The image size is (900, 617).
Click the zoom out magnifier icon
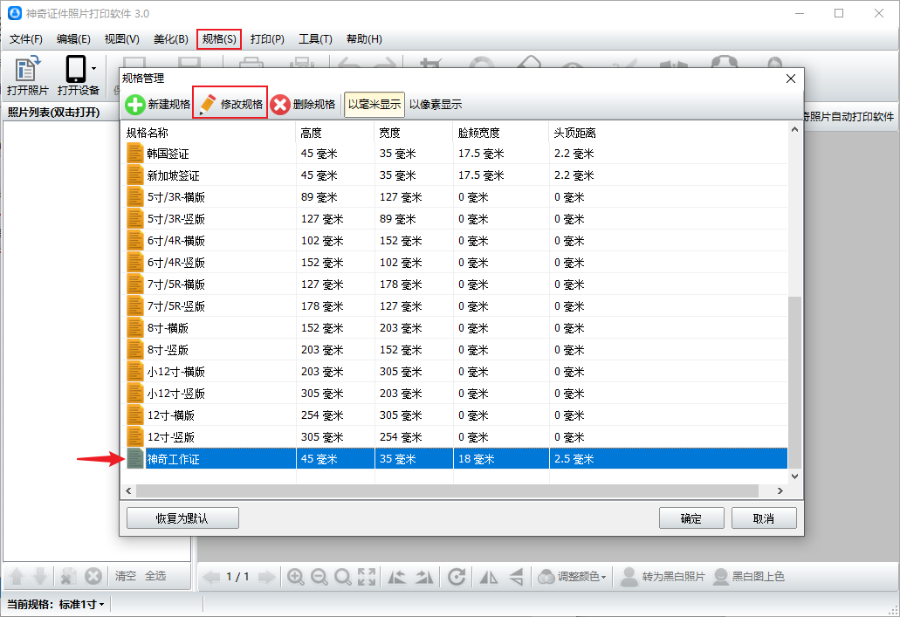319,577
